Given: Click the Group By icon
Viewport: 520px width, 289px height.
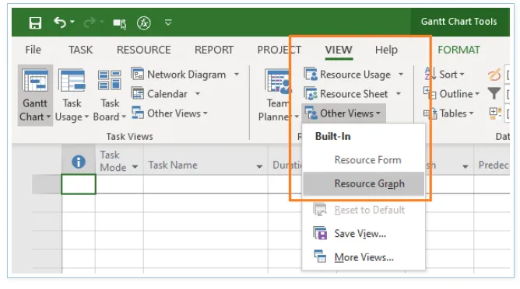Looking at the screenshot, I should (495, 113).
